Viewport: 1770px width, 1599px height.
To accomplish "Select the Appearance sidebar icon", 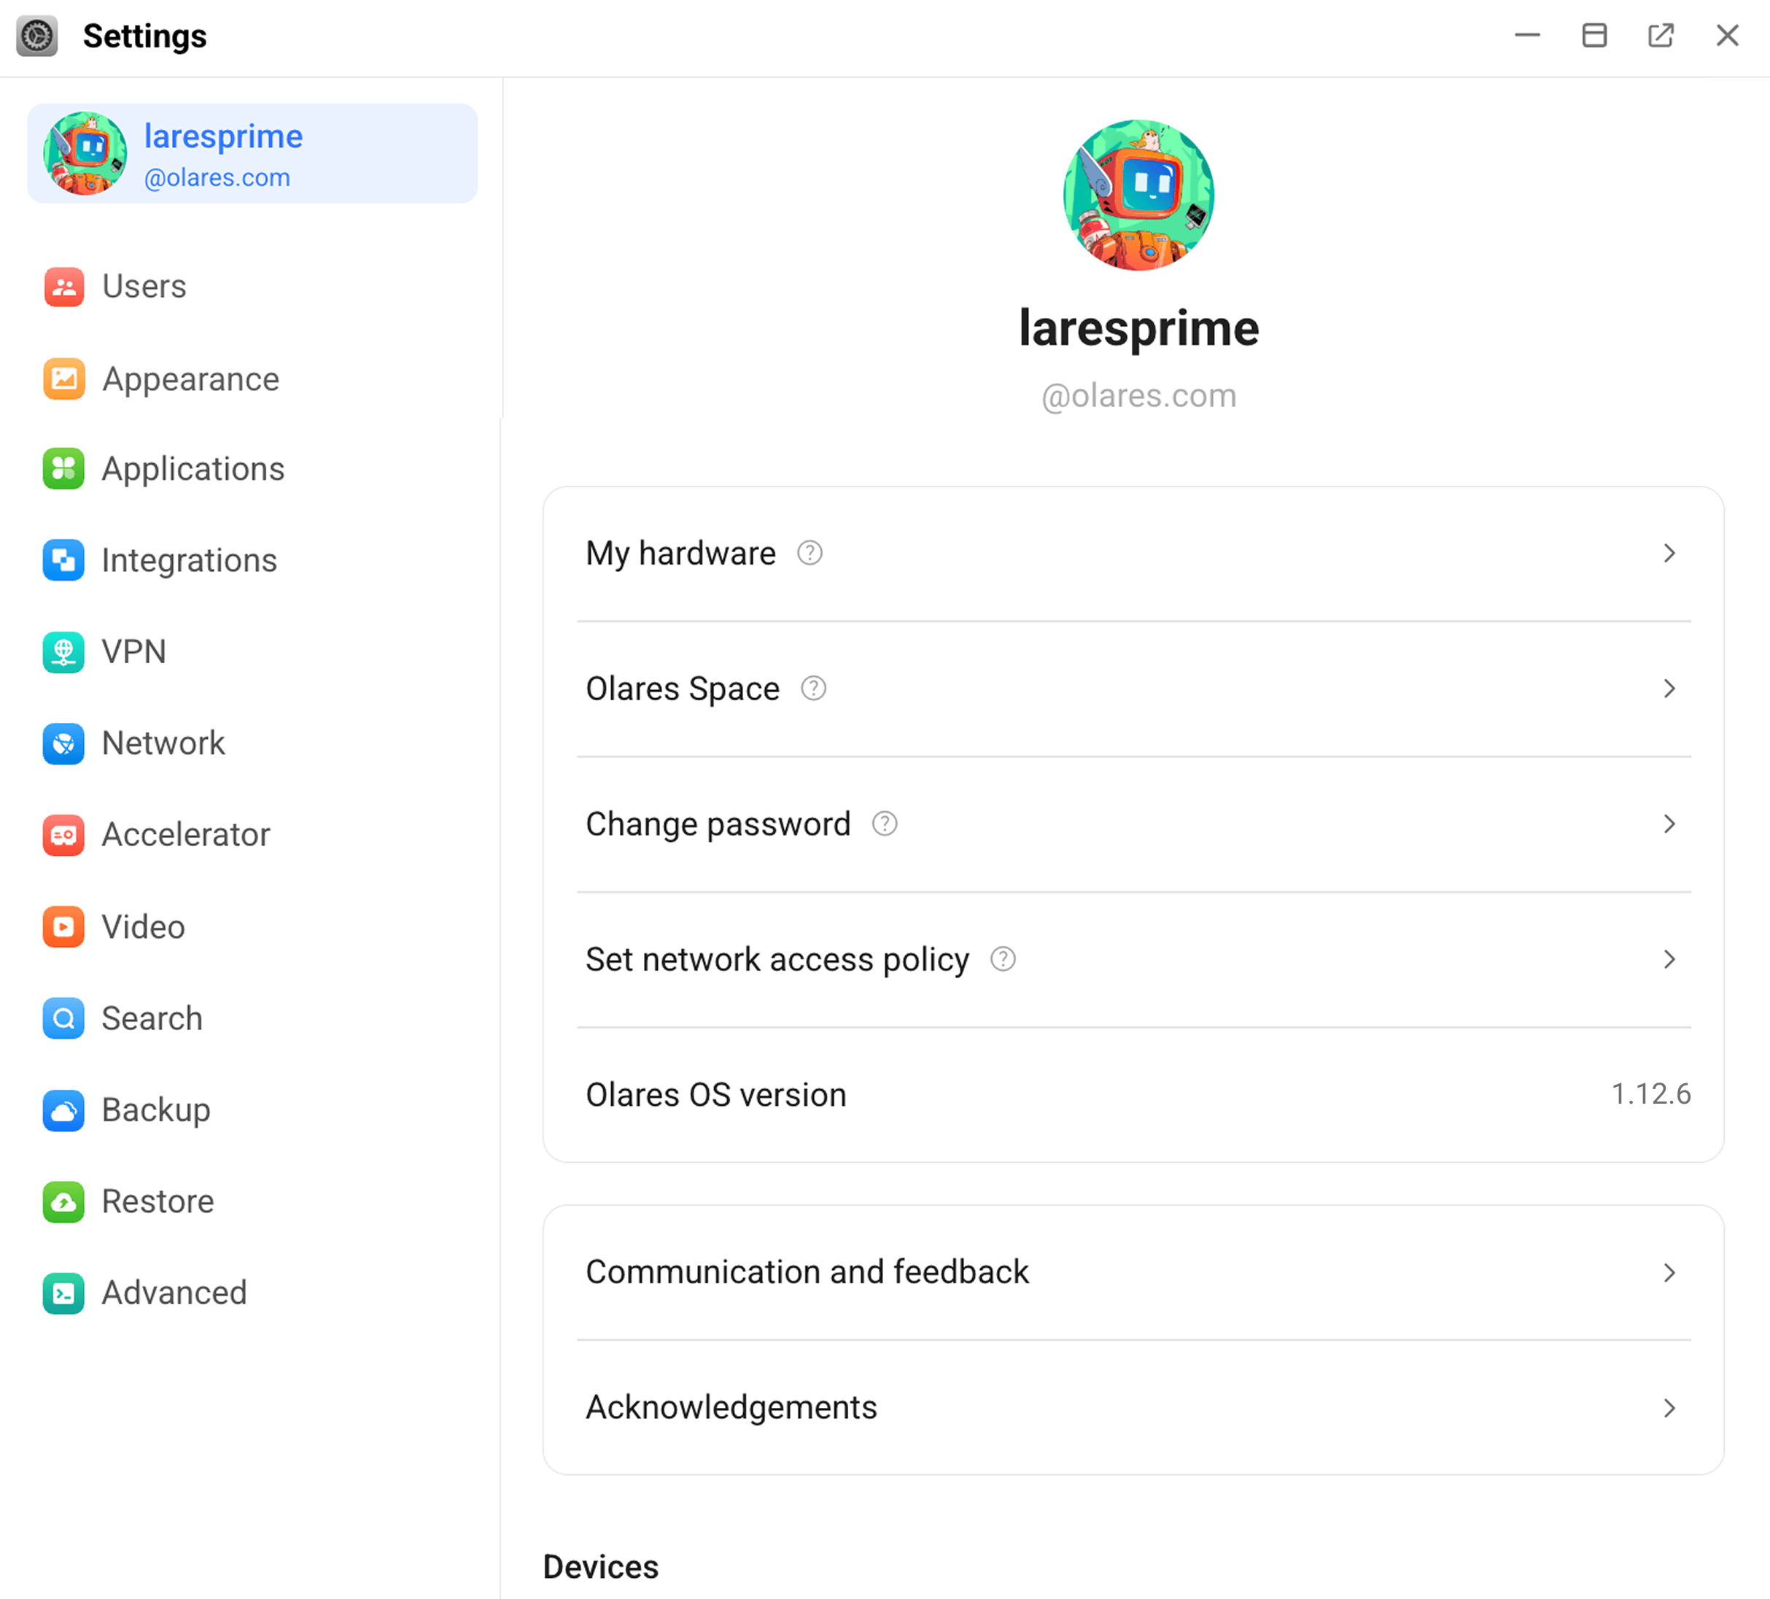I will tap(63, 379).
